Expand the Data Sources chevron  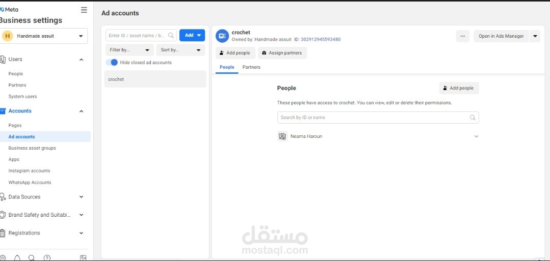click(x=81, y=197)
